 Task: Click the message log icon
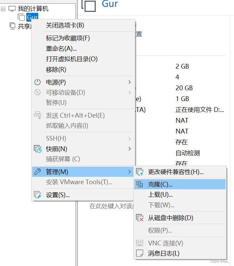click(x=140, y=253)
